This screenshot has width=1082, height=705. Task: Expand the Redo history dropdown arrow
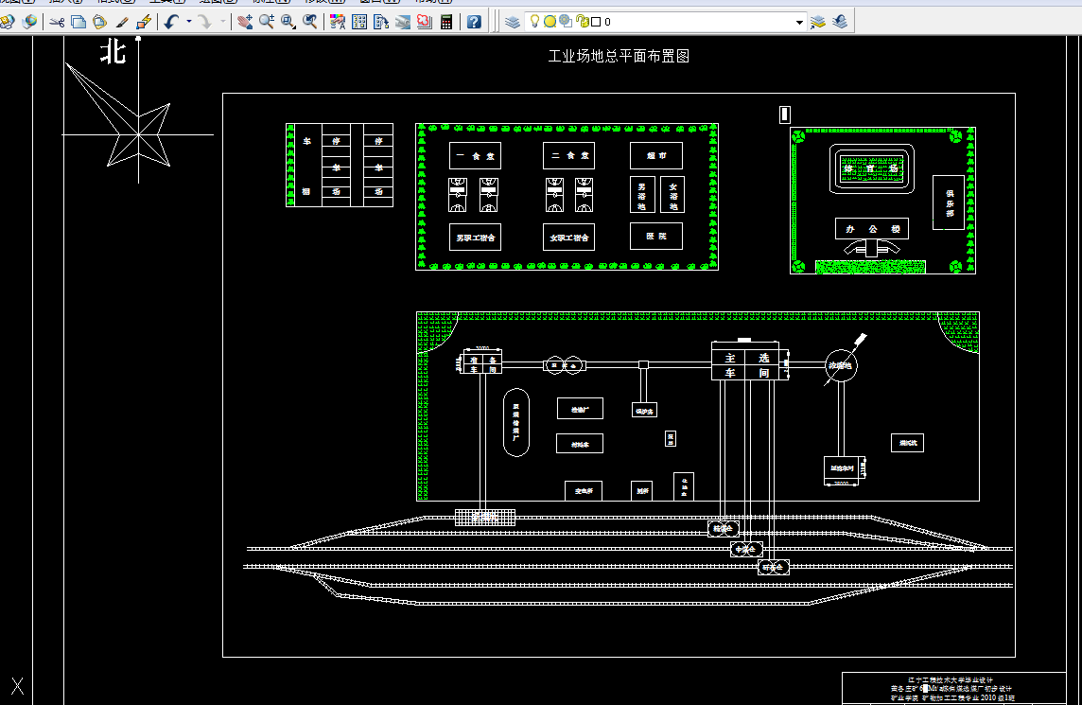(223, 22)
